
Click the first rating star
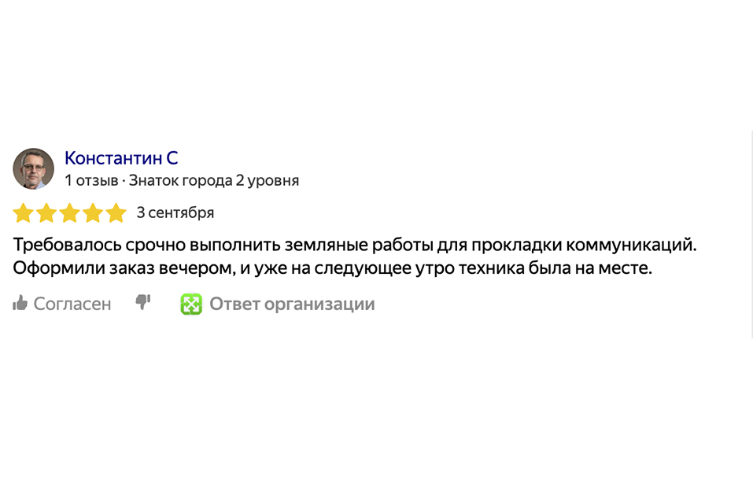(x=23, y=213)
